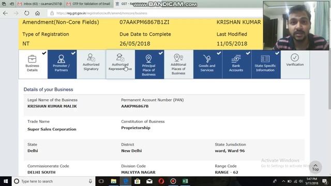This screenshot has height=186, width=331.
Task: Click the State value Delhi
Action: 33,151
